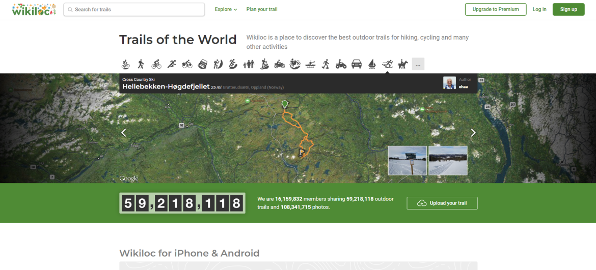Select the ATV quad activity icon

[341, 64]
